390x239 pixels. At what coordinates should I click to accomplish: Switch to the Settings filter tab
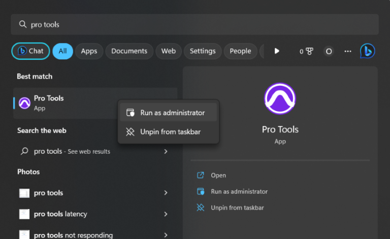point(203,51)
